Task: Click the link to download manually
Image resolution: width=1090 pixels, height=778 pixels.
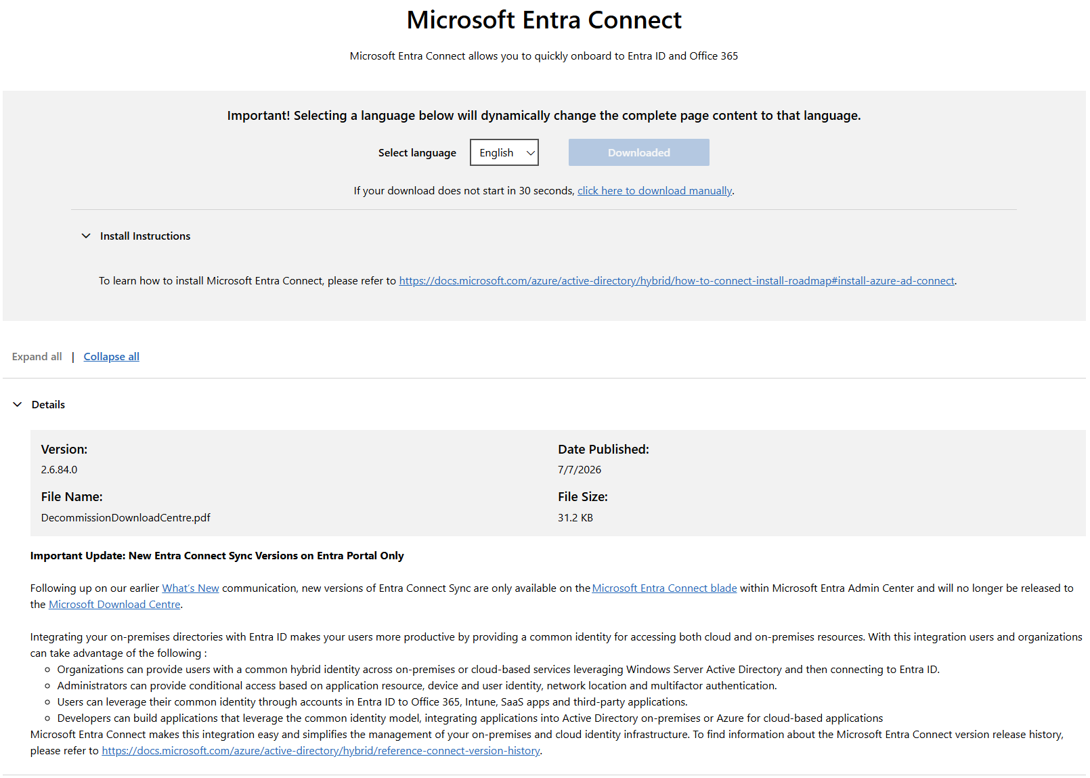Action: click(x=655, y=191)
